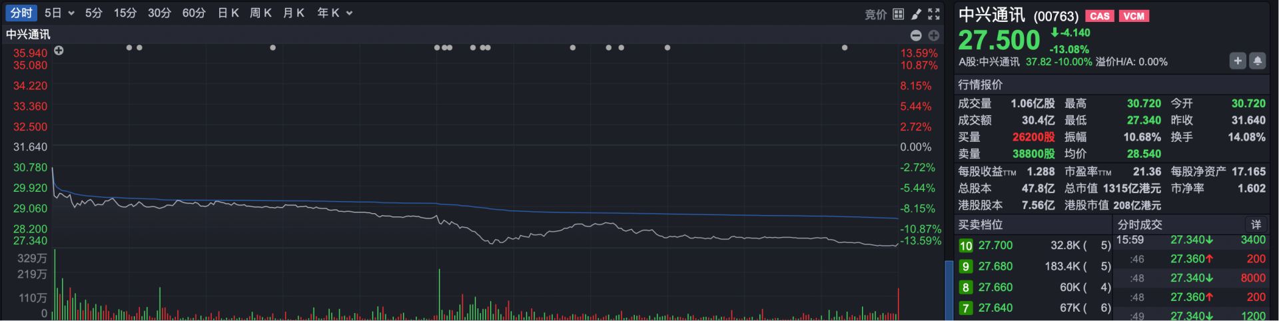Open the A股:中兴通讯 linked quote
This screenshot has height=321, width=1279.
(989, 62)
